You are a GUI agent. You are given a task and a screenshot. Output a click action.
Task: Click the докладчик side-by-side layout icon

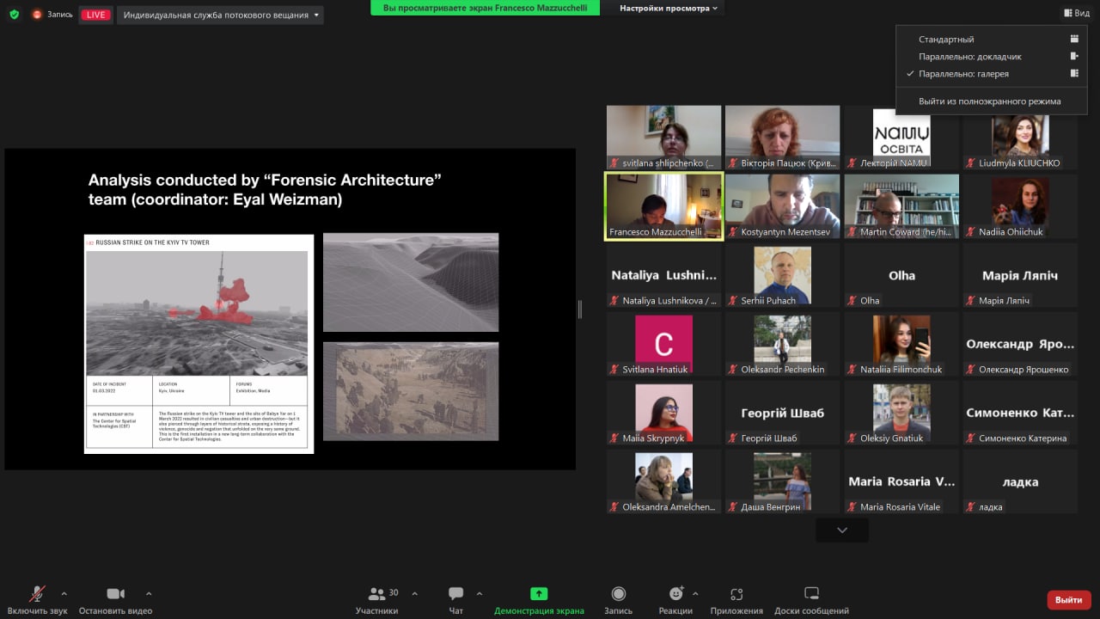tap(1074, 56)
